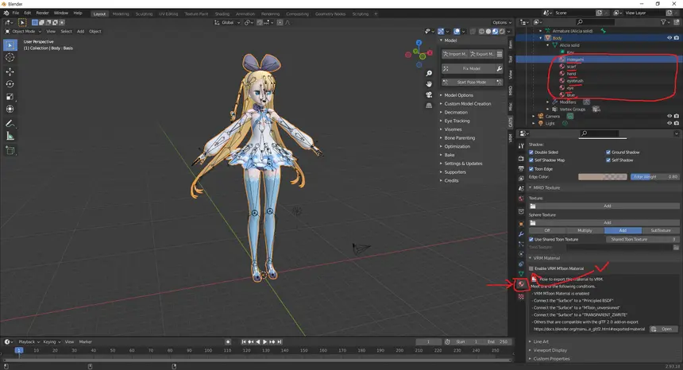Click the Import Model button

pyautogui.click(x=454, y=54)
